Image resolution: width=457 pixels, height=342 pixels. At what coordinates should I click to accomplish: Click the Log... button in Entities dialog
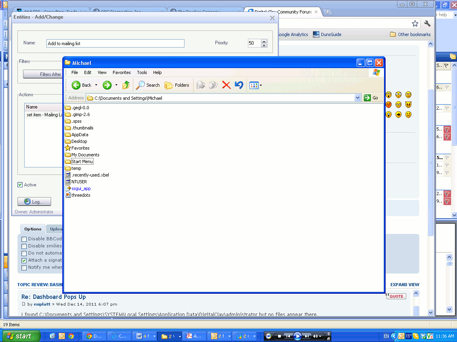pyautogui.click(x=35, y=201)
